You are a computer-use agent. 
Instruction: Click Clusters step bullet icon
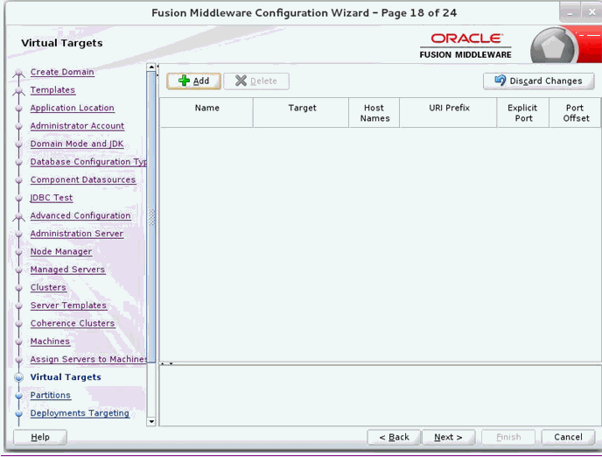coord(18,288)
